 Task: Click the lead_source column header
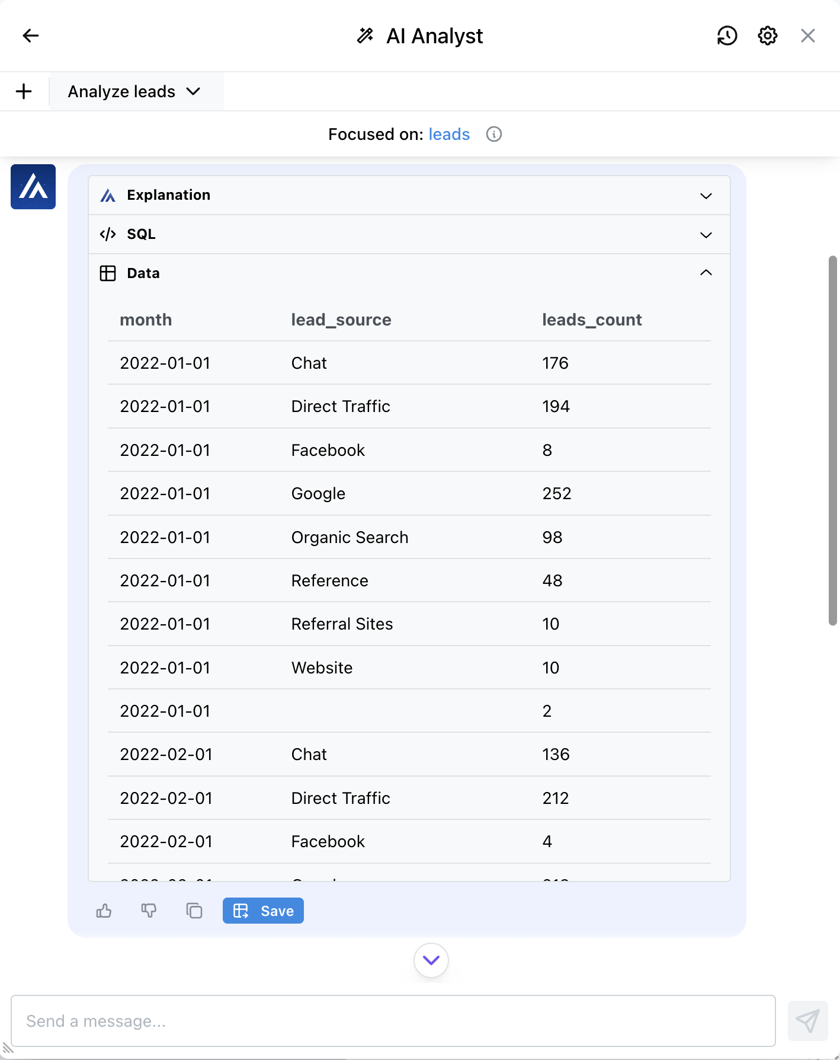(x=341, y=320)
